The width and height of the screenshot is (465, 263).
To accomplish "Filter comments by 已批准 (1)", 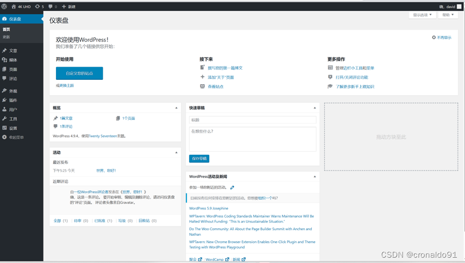I will tap(103, 221).
